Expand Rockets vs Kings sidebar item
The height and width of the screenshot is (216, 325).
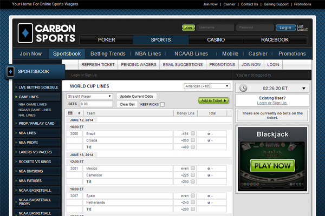[37, 161]
